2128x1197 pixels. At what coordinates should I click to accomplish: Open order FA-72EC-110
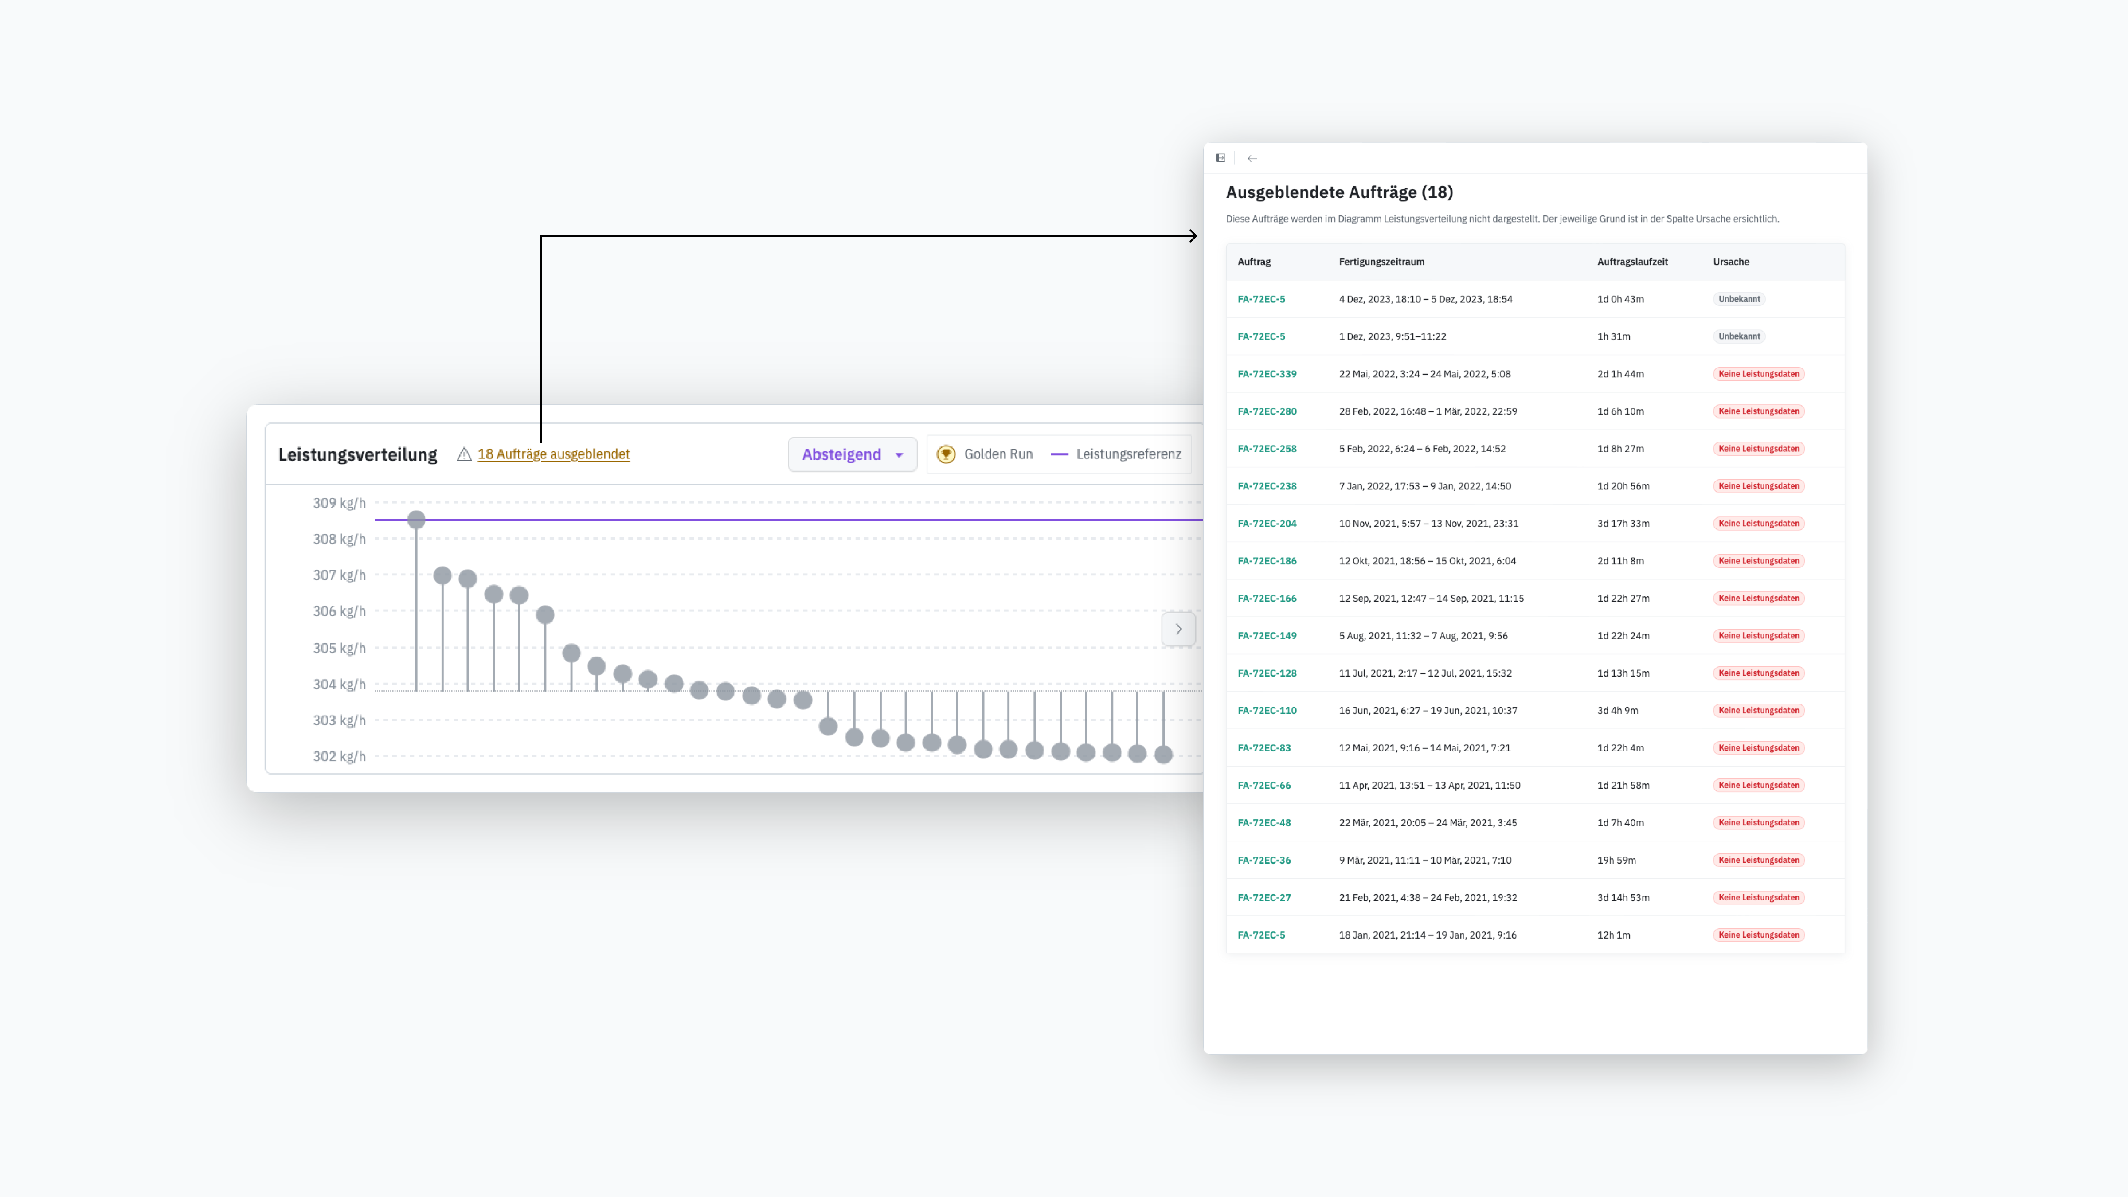tap(1267, 710)
